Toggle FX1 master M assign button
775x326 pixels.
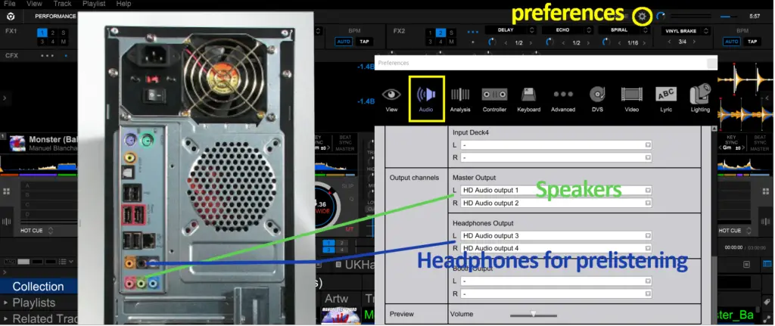point(64,42)
